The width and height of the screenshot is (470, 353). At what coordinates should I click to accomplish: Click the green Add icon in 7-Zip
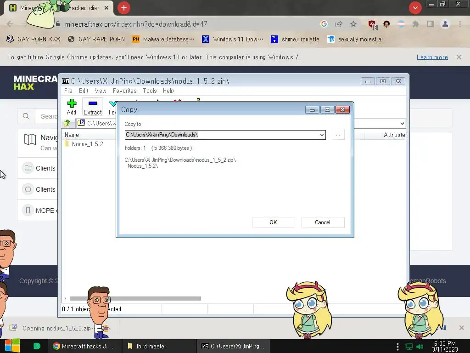click(x=72, y=103)
